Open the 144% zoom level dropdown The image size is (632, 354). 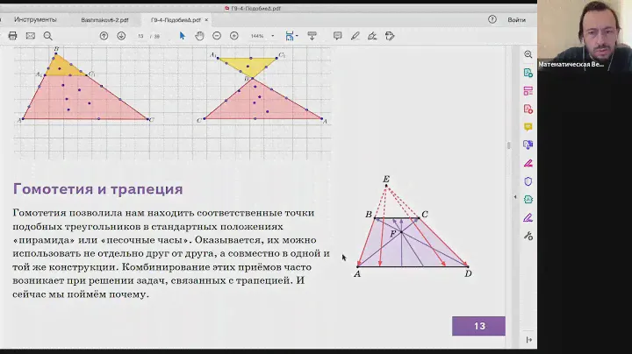(262, 36)
